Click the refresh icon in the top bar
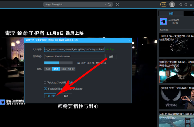The width and height of the screenshot is (194, 127). [181, 5]
